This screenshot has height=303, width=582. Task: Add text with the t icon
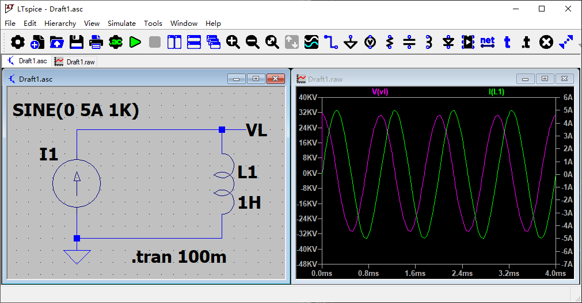pos(507,42)
